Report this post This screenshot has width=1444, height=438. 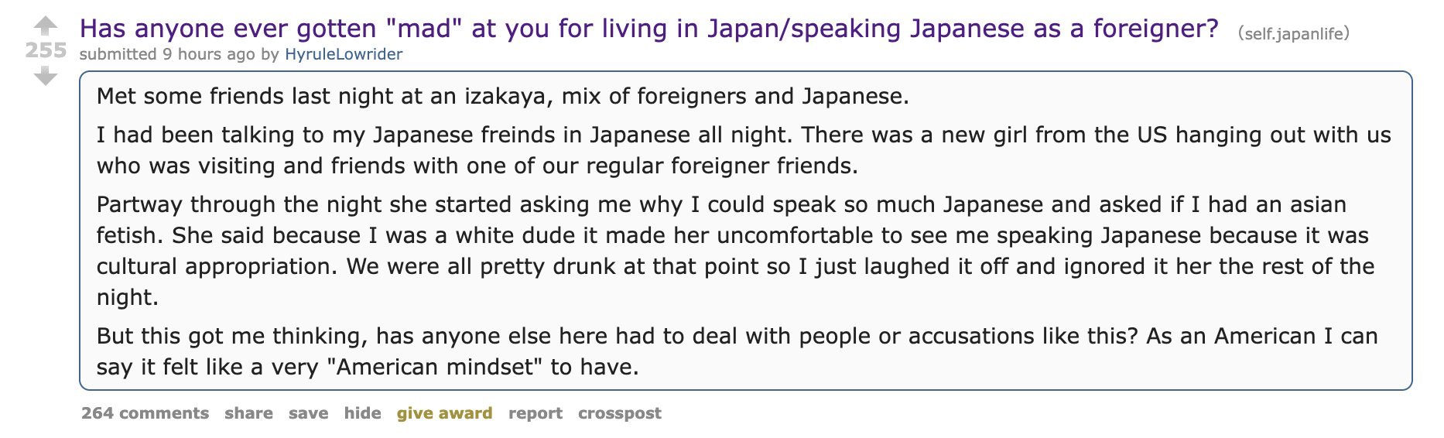[535, 413]
